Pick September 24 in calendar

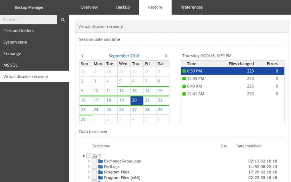coord(98,110)
